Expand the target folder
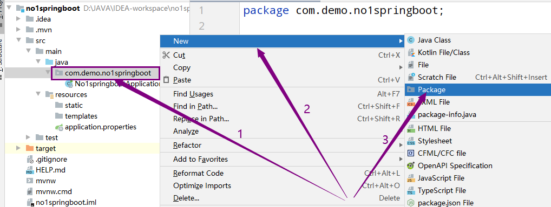The height and width of the screenshot is (207, 551). [x=18, y=148]
